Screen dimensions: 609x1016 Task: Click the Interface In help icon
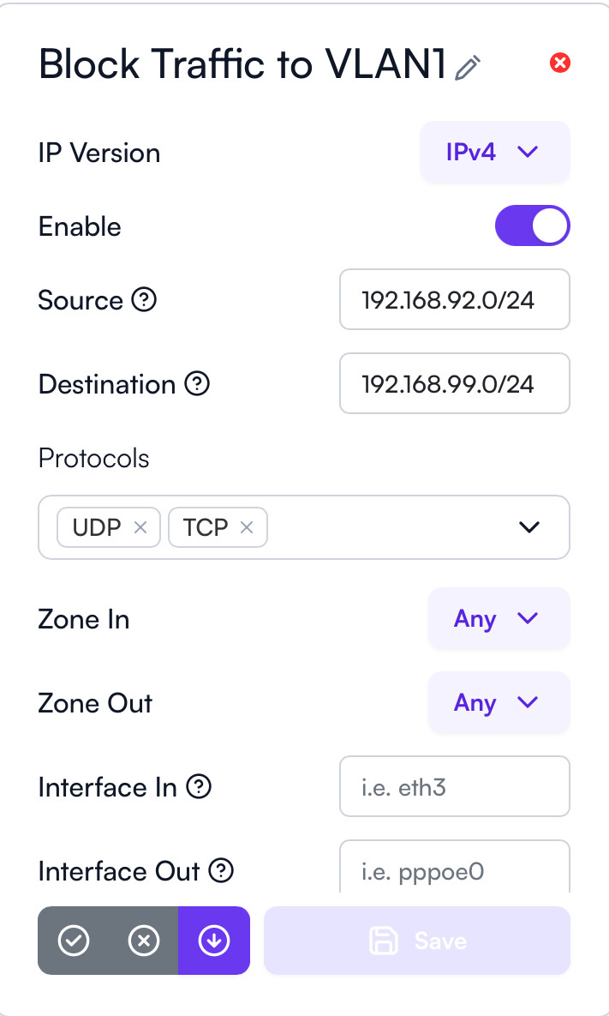[x=199, y=786]
